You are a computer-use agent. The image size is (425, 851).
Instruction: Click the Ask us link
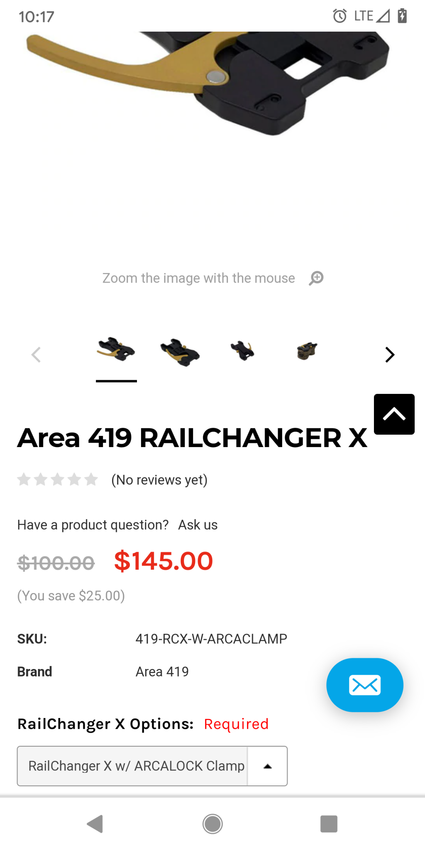(x=198, y=525)
